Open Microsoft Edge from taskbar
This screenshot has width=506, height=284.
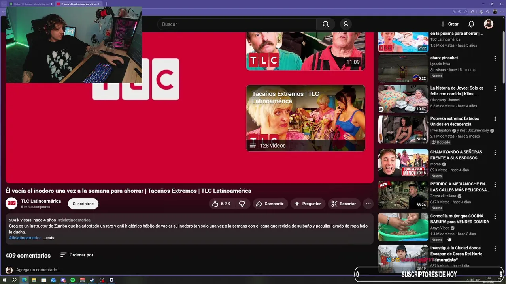(x=24, y=280)
